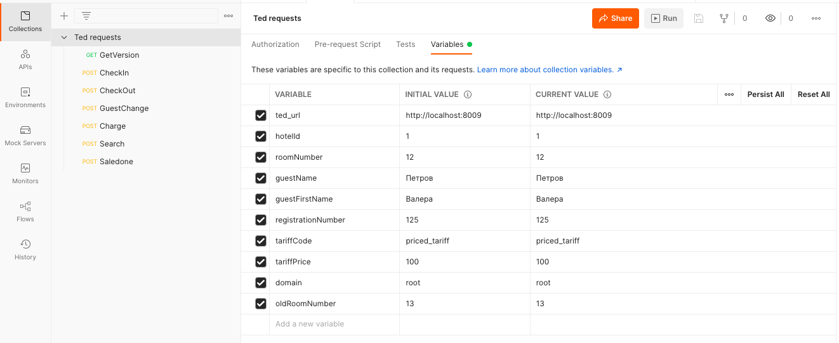Open the Flows sidebar section
This screenshot has width=839, height=343.
pos(25,212)
